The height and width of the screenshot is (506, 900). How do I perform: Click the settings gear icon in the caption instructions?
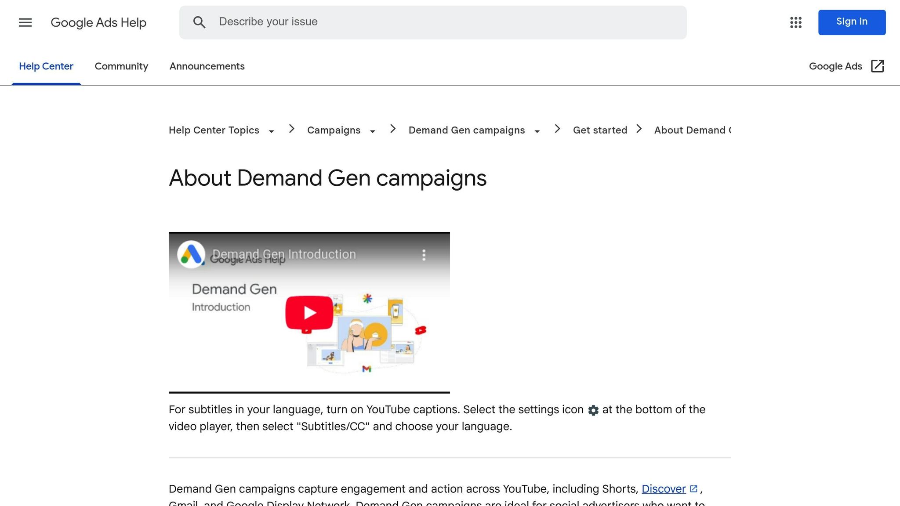pyautogui.click(x=594, y=410)
